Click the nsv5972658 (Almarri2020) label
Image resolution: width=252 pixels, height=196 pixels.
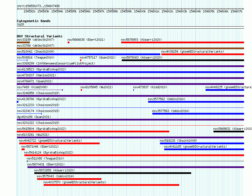54,170
